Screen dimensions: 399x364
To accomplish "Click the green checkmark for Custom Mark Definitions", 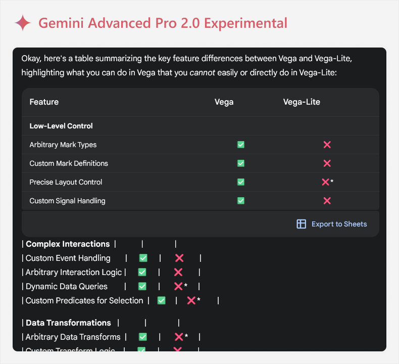I will click(x=241, y=163).
